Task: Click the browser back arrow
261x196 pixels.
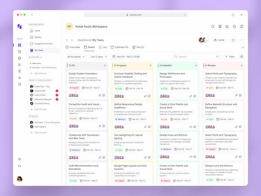Action: (32, 15)
